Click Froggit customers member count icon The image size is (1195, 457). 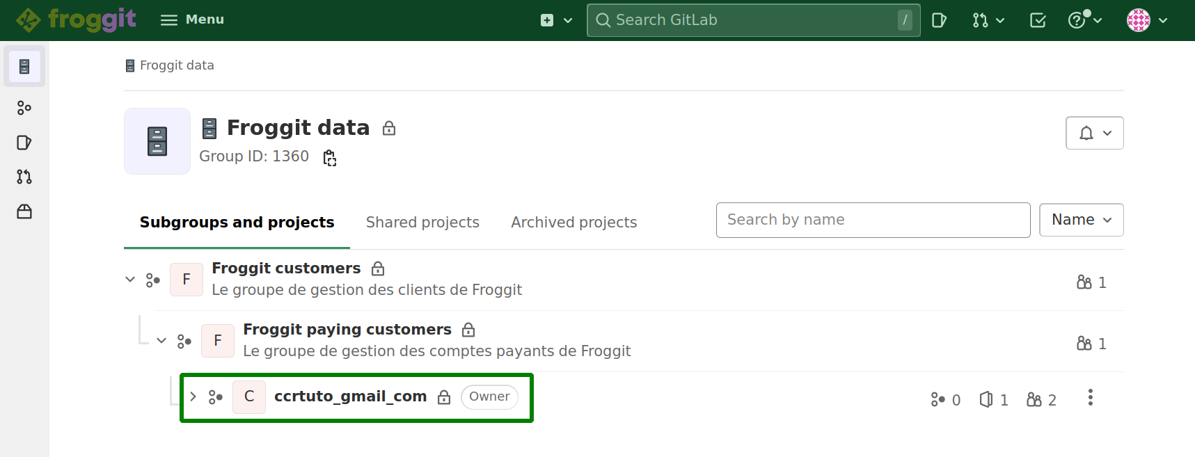click(1084, 282)
